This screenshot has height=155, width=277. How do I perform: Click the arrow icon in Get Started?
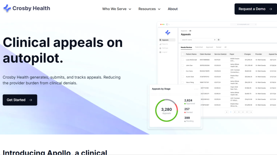pos(31,100)
